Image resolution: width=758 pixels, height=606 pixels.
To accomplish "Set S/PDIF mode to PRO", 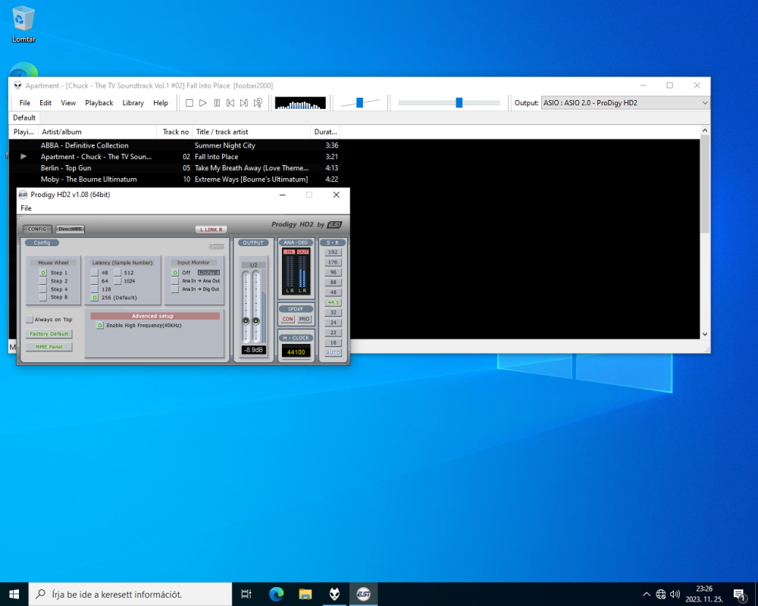I will (x=304, y=319).
